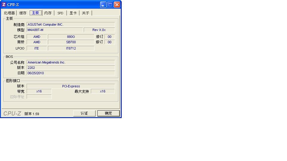
Task: Close the CPU-Z window
Action: (117, 4)
